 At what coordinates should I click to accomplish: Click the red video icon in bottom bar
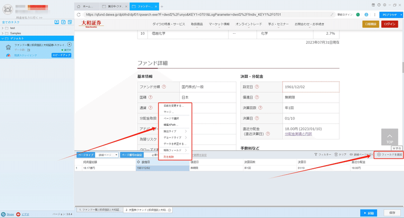pos(18,214)
